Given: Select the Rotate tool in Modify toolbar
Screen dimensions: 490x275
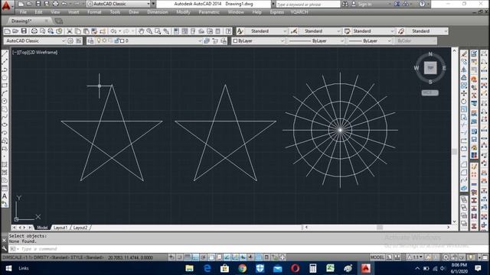Looking at the screenshot, I should tap(464, 101).
